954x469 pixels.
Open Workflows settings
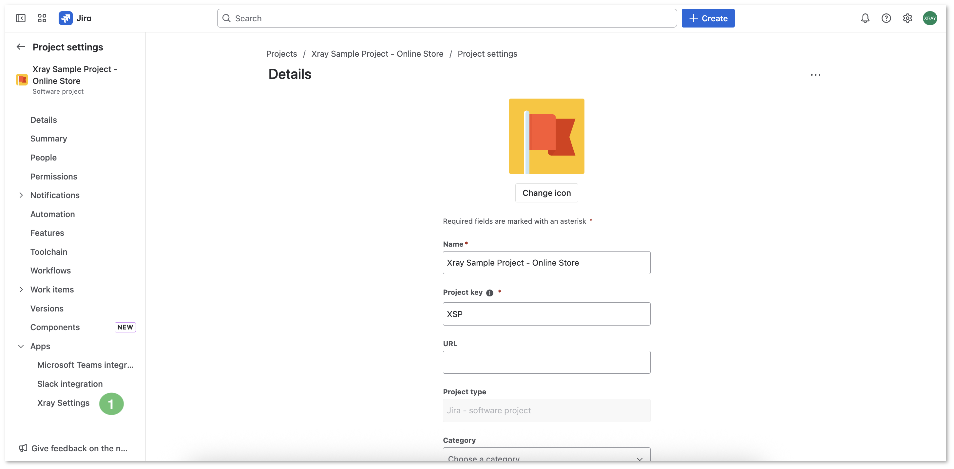point(50,271)
